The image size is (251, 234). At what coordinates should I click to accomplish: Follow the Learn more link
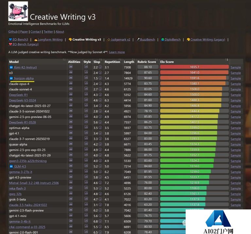(x=117, y=52)
